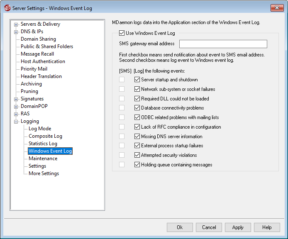
Task: Untick Database connectivity problems log checkbox
Action: 137,108
